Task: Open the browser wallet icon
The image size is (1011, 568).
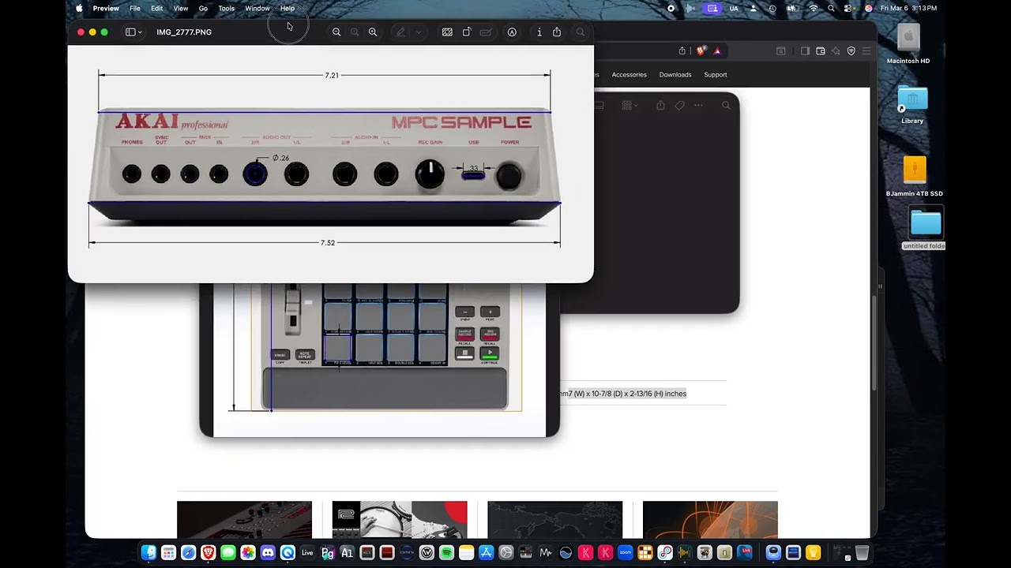Action: (x=821, y=50)
